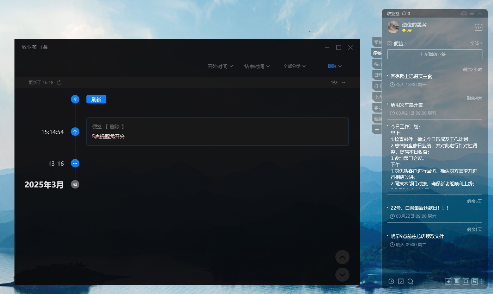Select the 健身 side tab
This screenshot has height=294, width=493.
click(x=377, y=119)
